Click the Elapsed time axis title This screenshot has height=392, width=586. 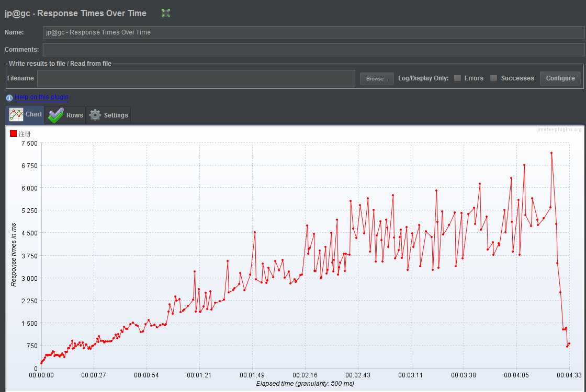305,384
